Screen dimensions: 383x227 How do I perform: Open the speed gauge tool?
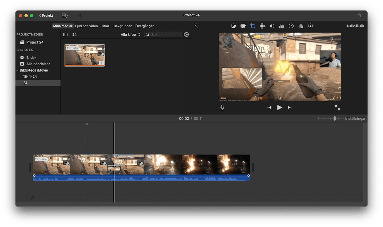coord(291,26)
